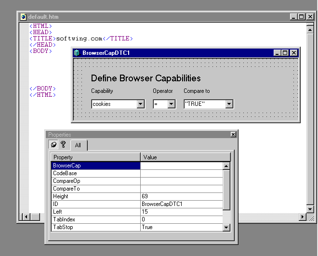Minimize the default.htm window
The height and width of the screenshot is (256, 318).
tap(294, 17)
